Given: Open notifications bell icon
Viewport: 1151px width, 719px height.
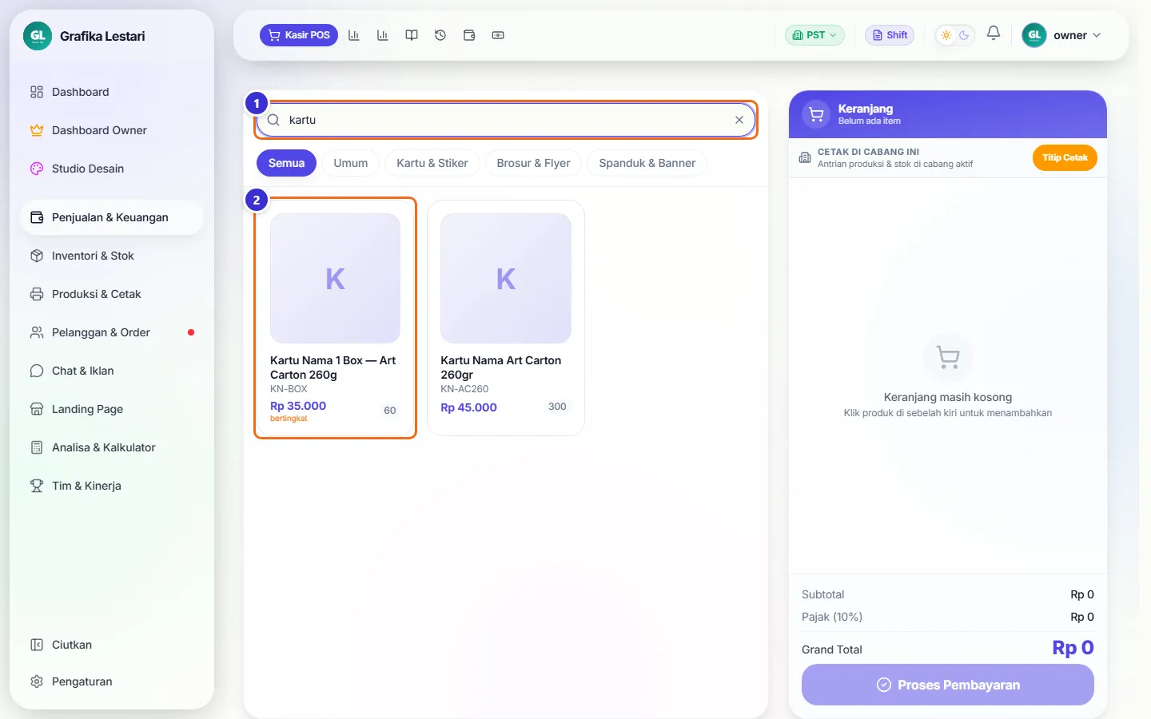Looking at the screenshot, I should click(x=994, y=34).
